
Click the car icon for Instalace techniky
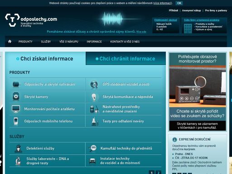tap(92, 161)
